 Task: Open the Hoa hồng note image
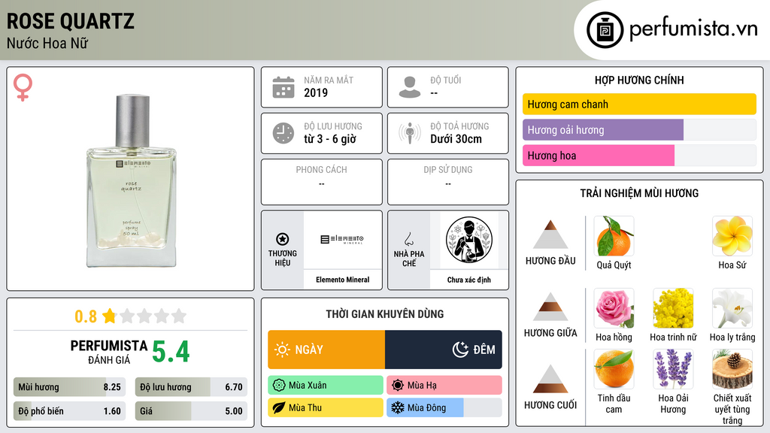click(x=614, y=308)
